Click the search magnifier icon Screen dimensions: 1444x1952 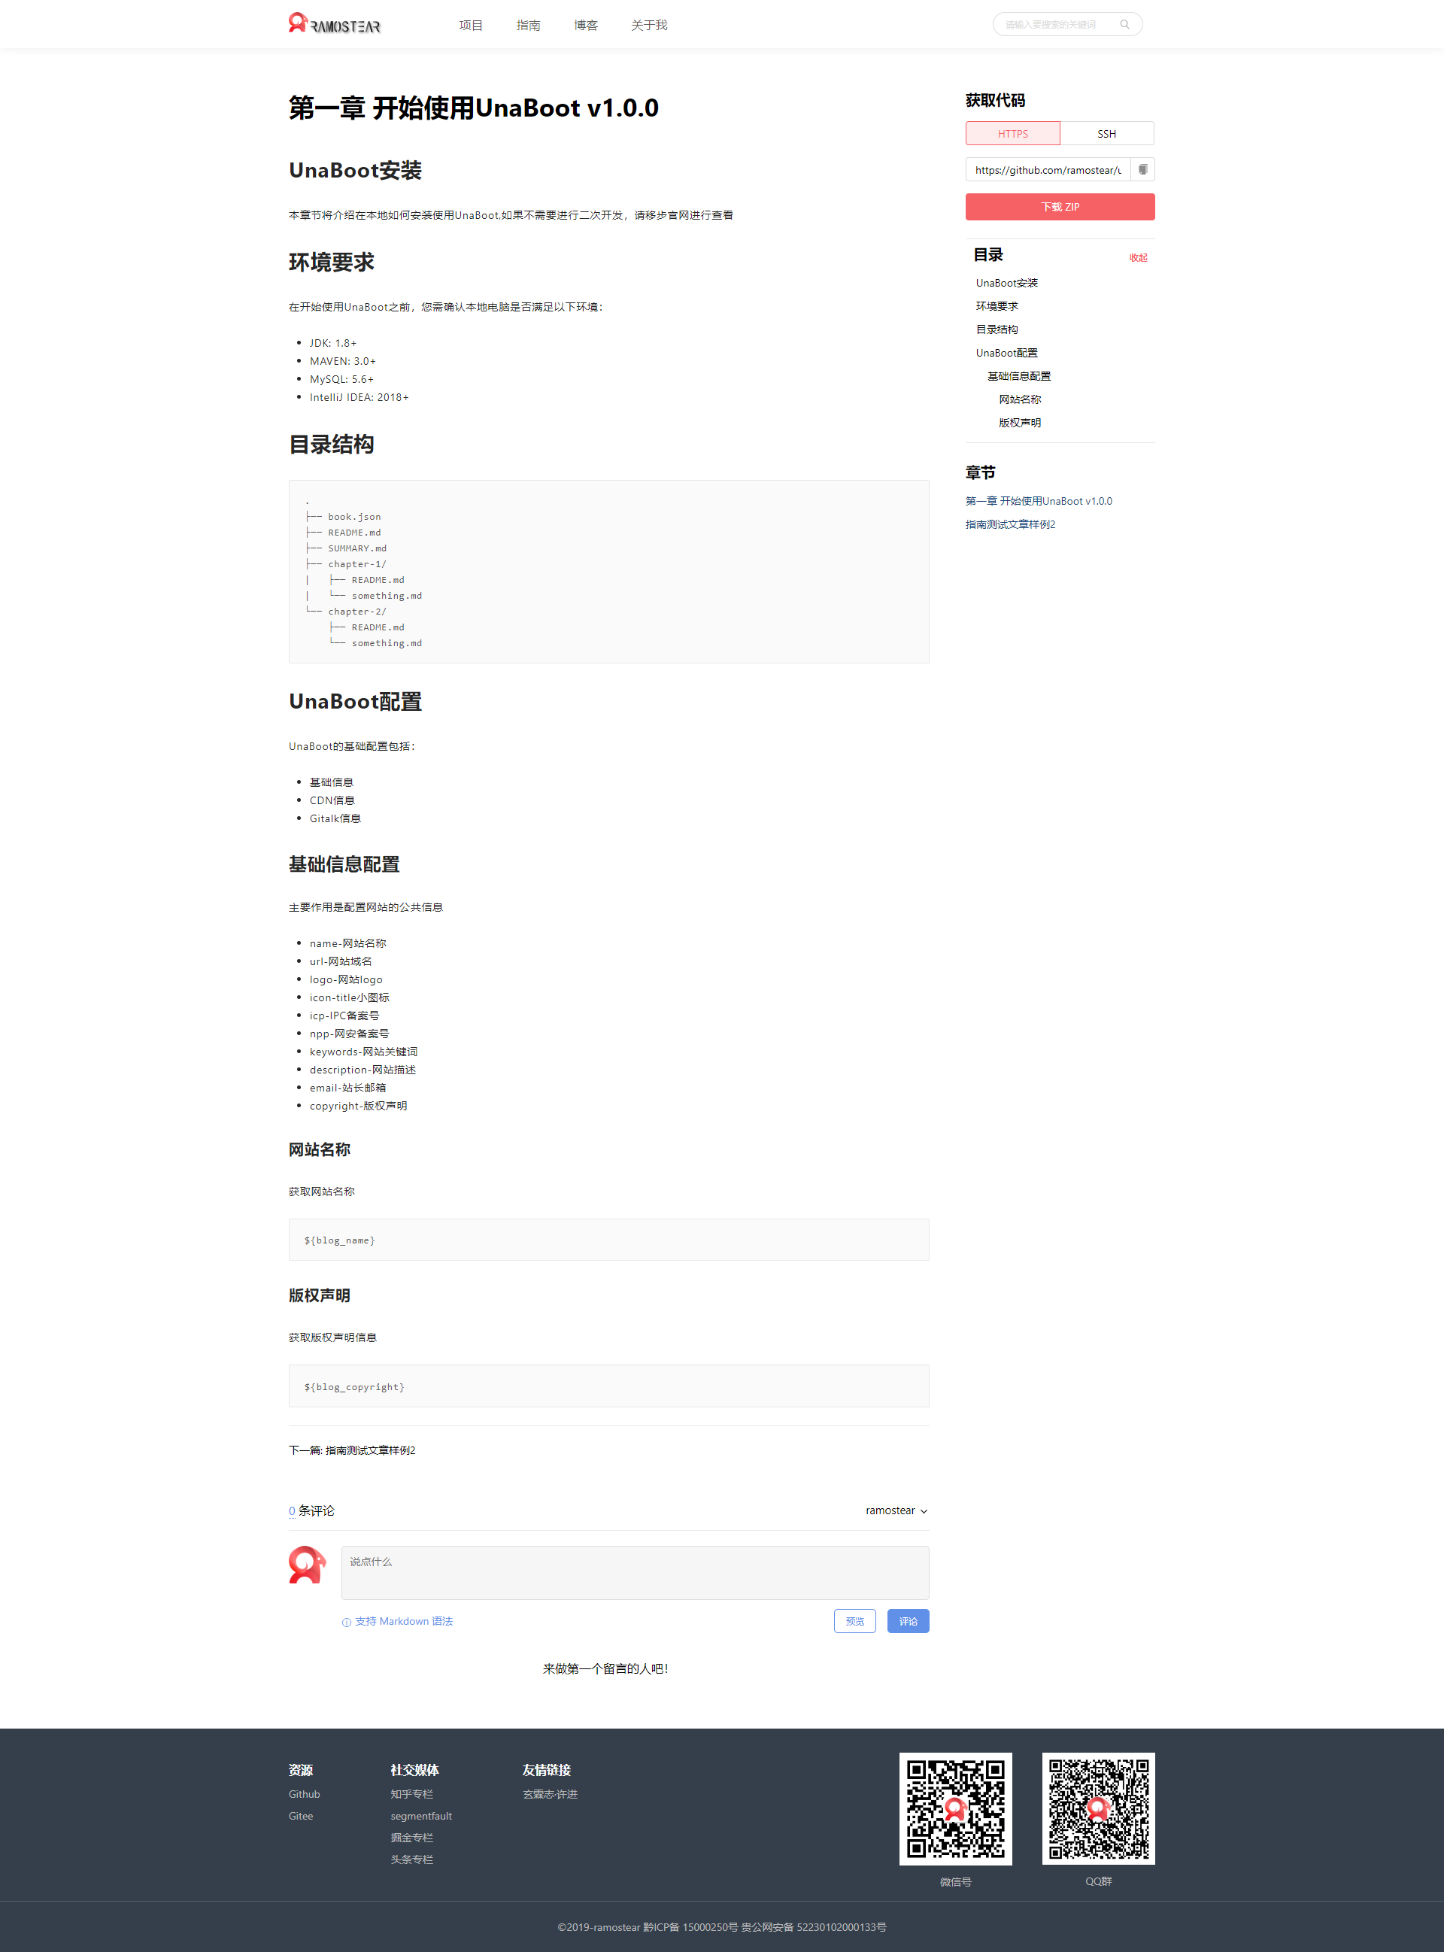coord(1125,25)
